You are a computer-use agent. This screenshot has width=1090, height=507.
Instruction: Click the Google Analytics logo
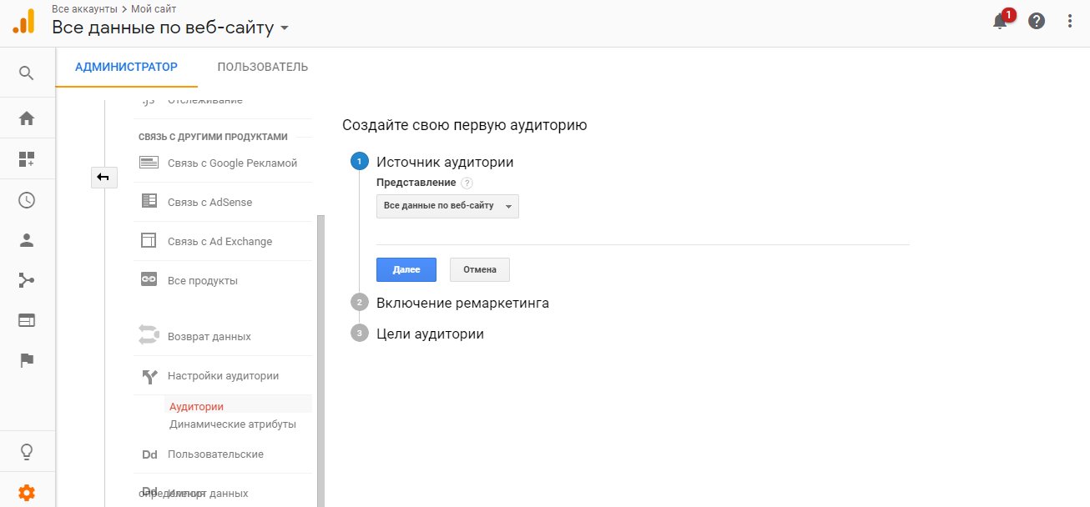pos(23,20)
